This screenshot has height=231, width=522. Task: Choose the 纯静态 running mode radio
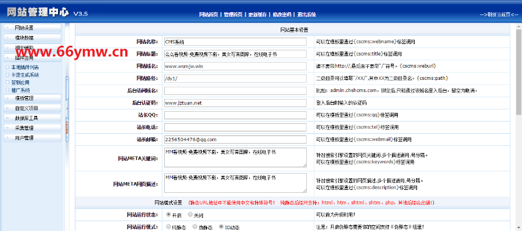(x=168, y=226)
